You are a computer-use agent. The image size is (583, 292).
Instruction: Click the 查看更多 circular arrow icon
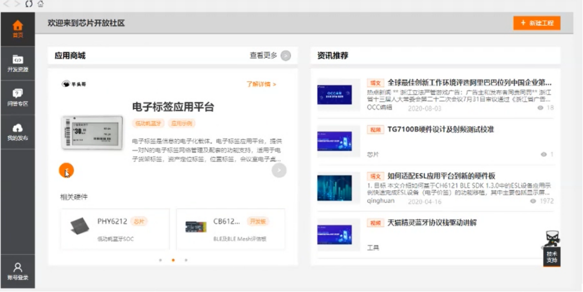(x=286, y=56)
